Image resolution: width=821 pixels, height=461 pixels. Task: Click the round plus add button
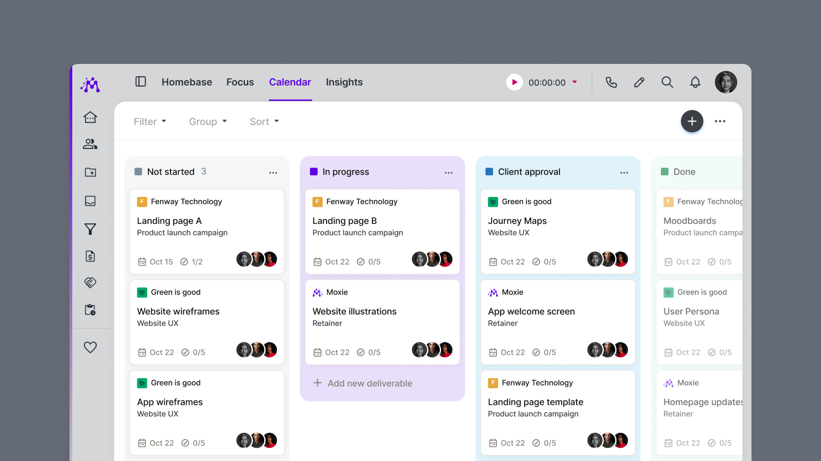[x=692, y=121]
